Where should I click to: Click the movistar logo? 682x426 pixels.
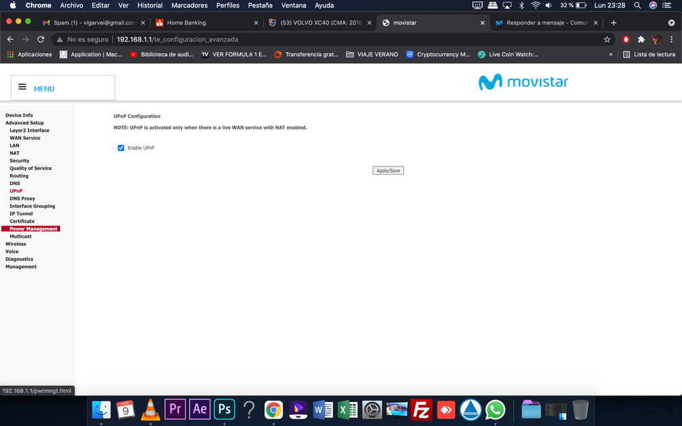coord(523,83)
